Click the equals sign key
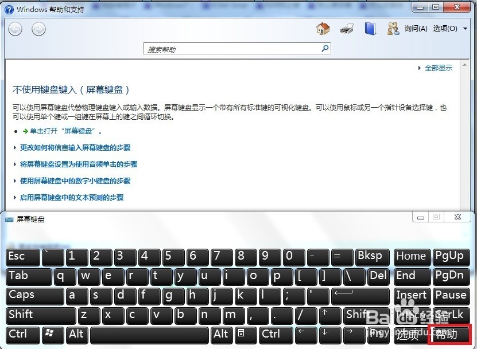This screenshot has height=349, width=477. coord(342,257)
